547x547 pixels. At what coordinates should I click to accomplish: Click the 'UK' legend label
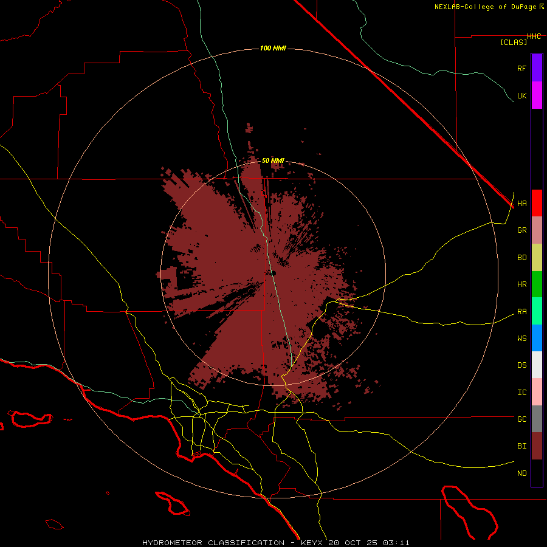521,95
